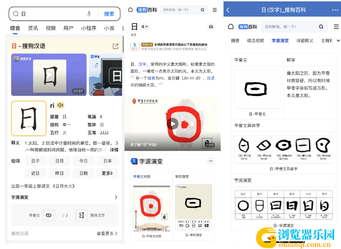This screenshot has width=341, height=249.
Task: Follow the 汉武 hyperlink in description
Action: coord(211,78)
